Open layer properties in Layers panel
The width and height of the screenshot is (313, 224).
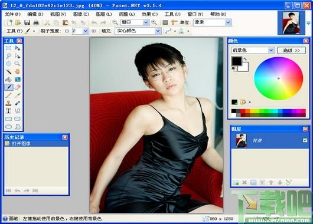(289, 182)
